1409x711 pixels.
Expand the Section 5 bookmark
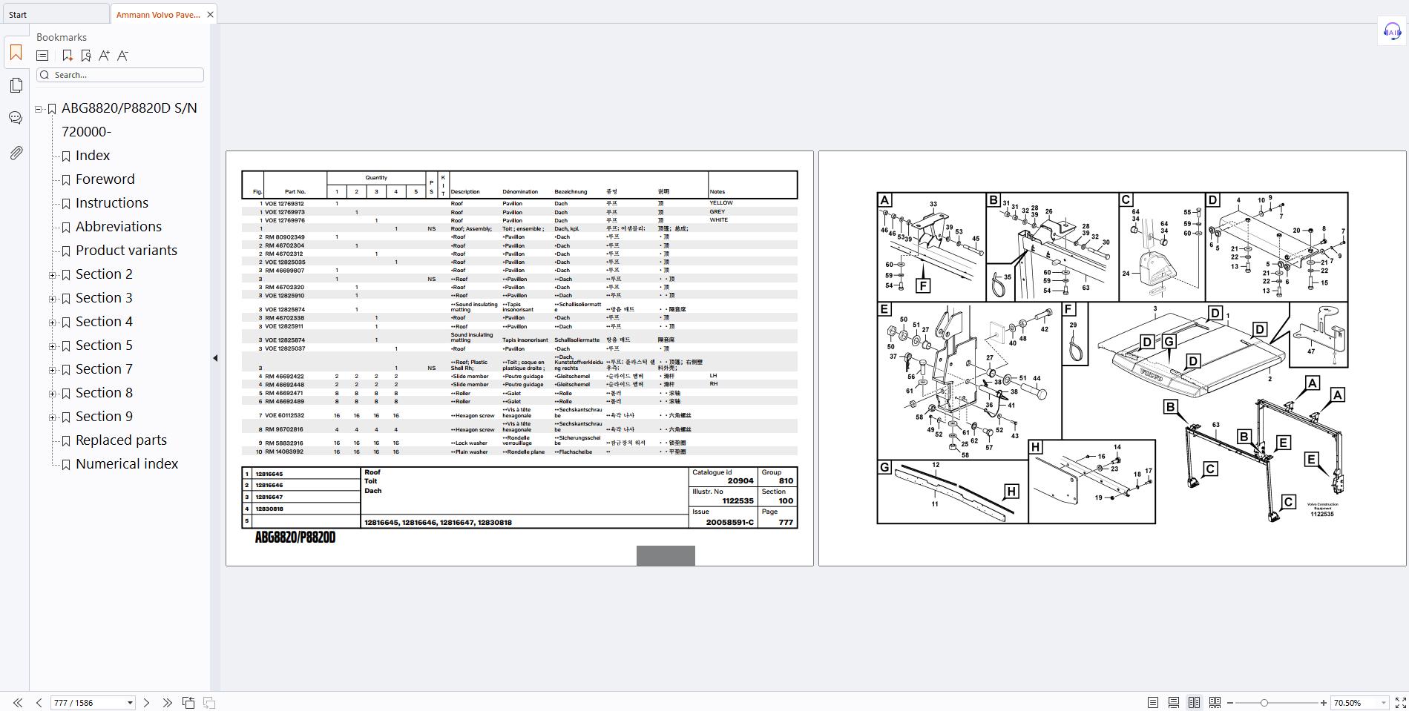(x=52, y=346)
